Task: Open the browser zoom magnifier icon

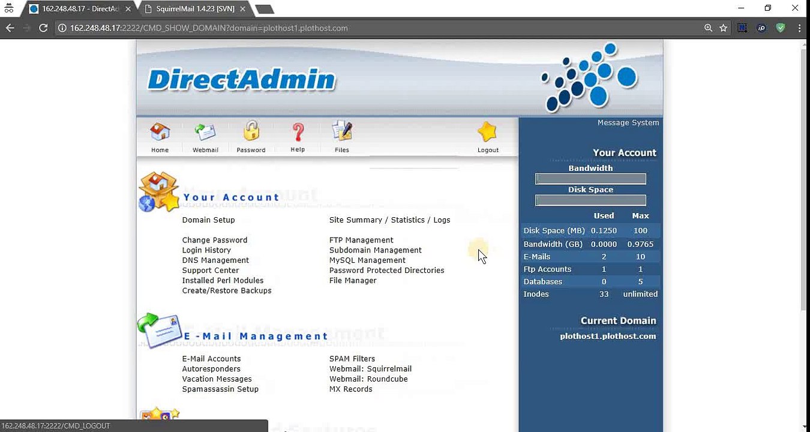Action: point(709,28)
